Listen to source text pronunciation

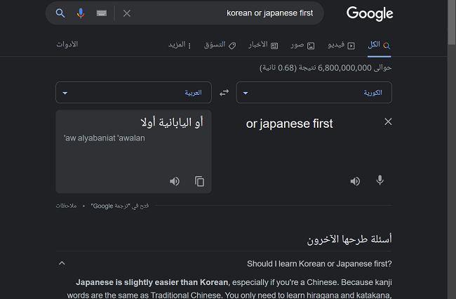click(355, 181)
